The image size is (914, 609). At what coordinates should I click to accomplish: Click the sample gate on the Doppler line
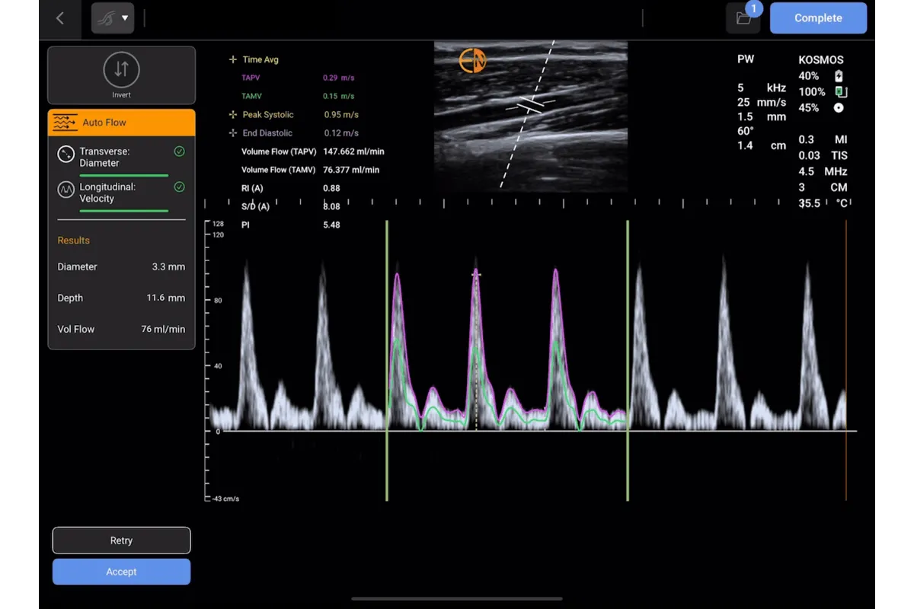[531, 105]
